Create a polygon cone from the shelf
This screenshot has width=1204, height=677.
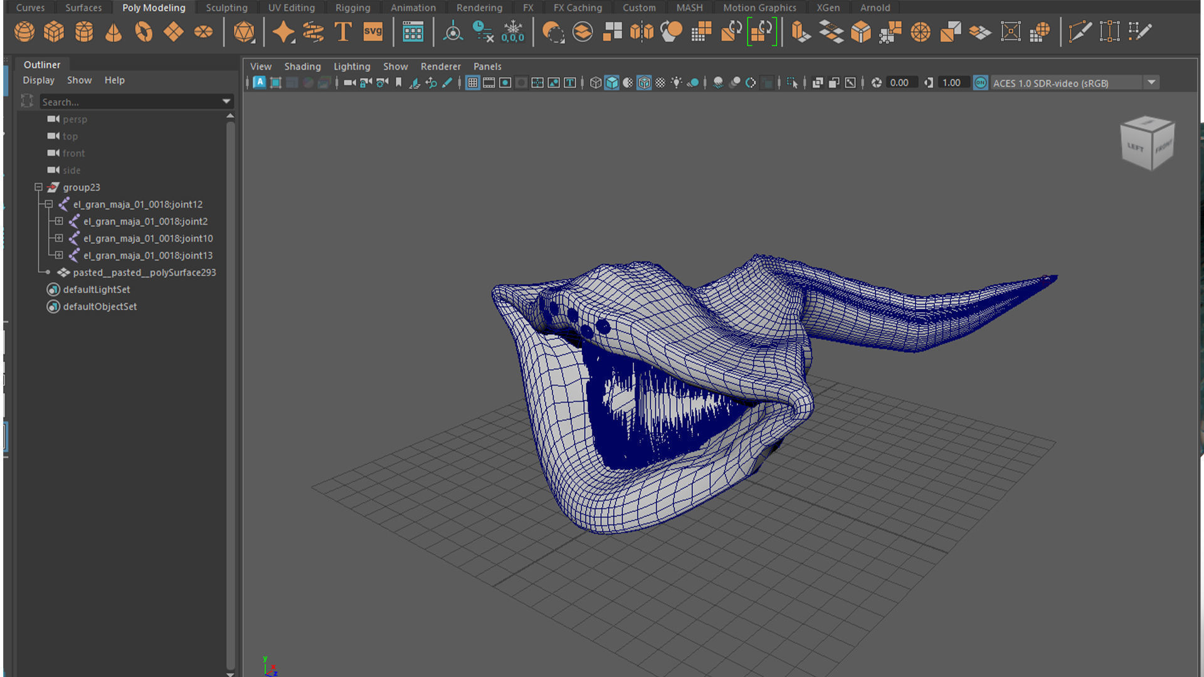click(x=114, y=31)
